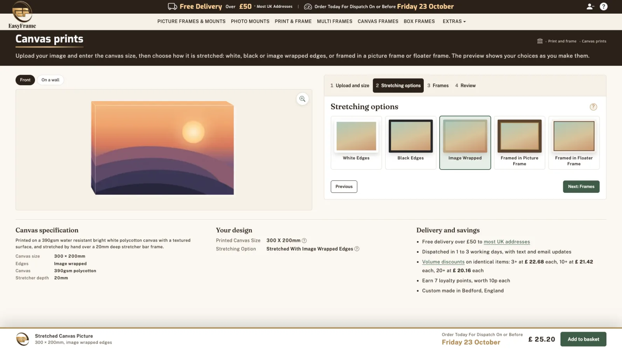622x350 pixels.
Task: Open info icon beside 300 X 200mm
Action: (304, 241)
